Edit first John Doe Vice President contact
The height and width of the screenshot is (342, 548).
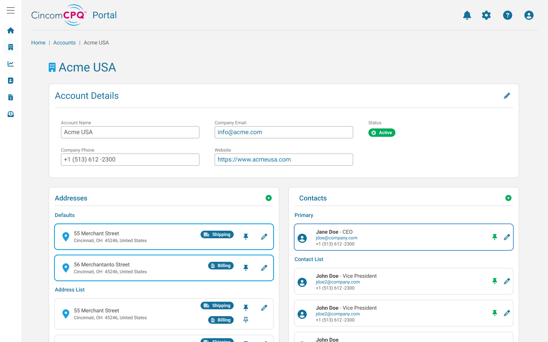[x=507, y=281]
